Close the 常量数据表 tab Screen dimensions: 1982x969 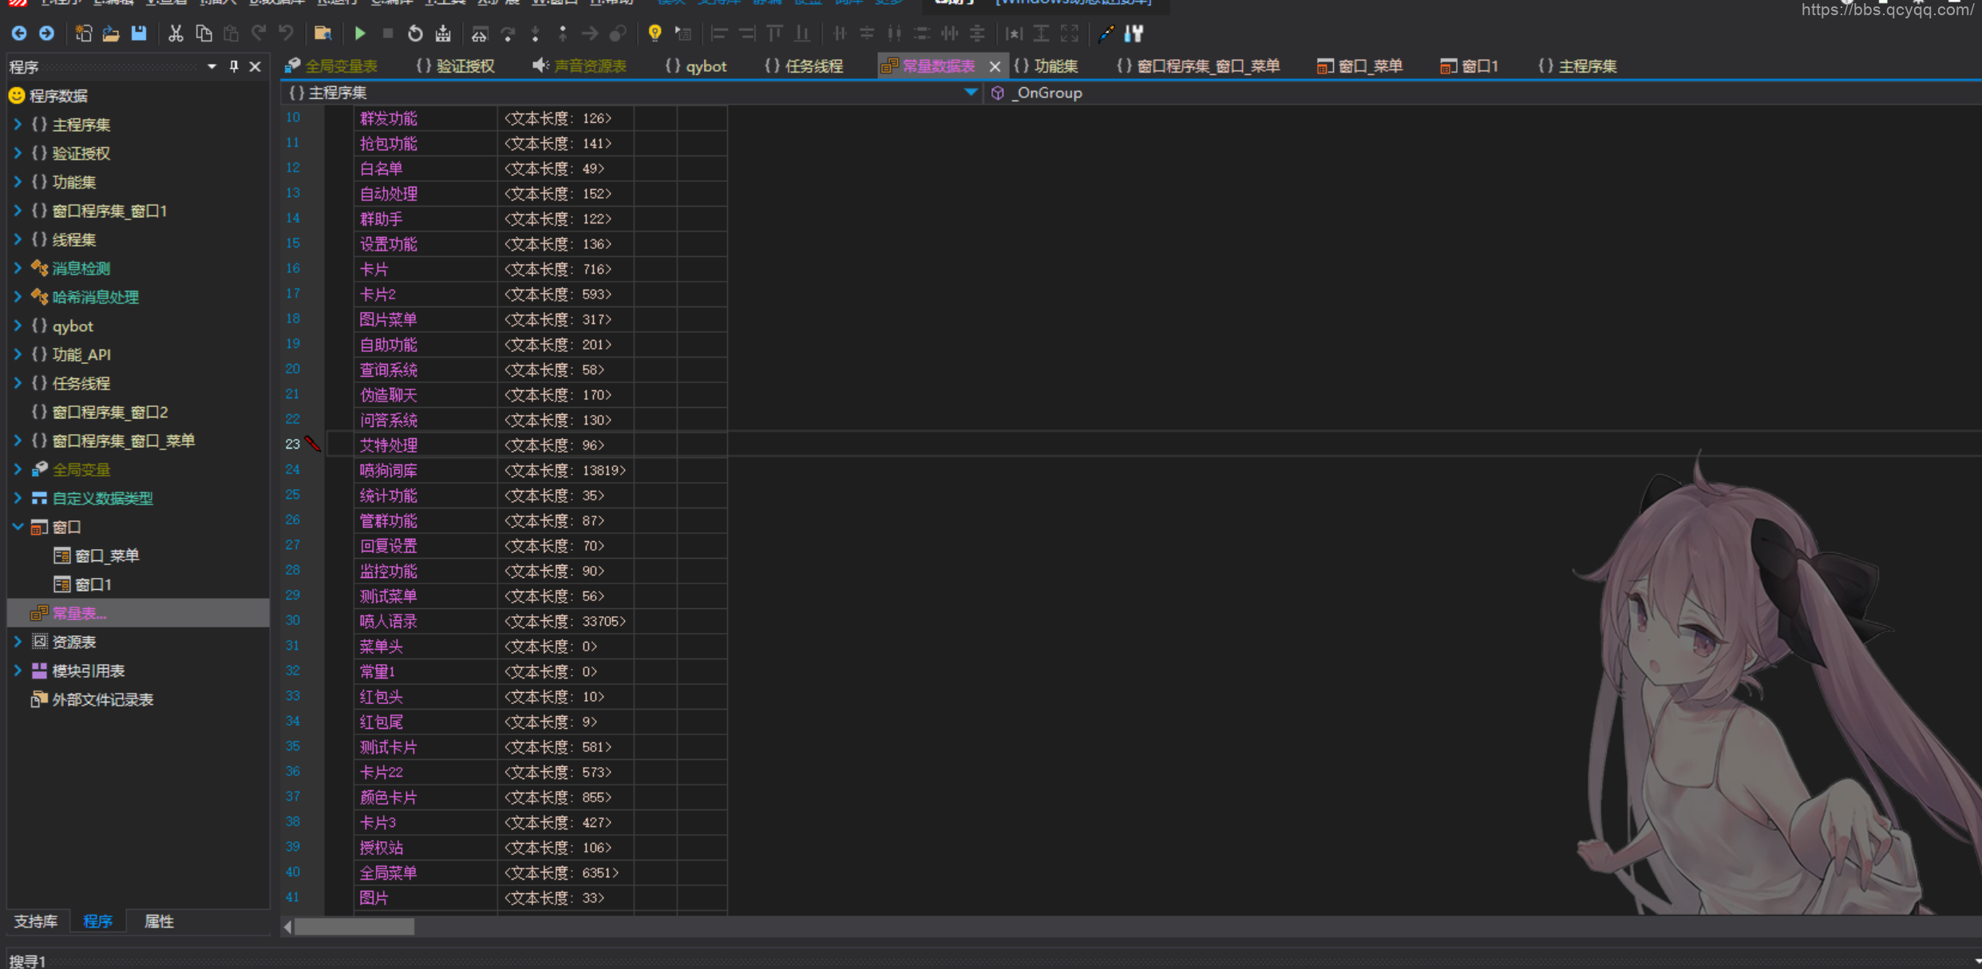click(995, 67)
